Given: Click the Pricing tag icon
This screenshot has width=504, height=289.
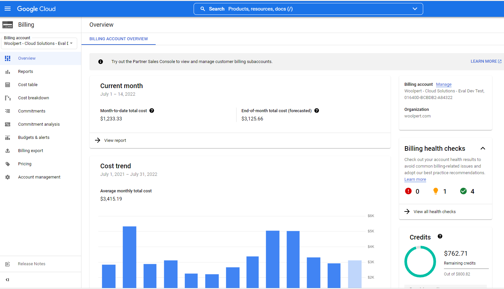Looking at the screenshot, I should click(8, 164).
